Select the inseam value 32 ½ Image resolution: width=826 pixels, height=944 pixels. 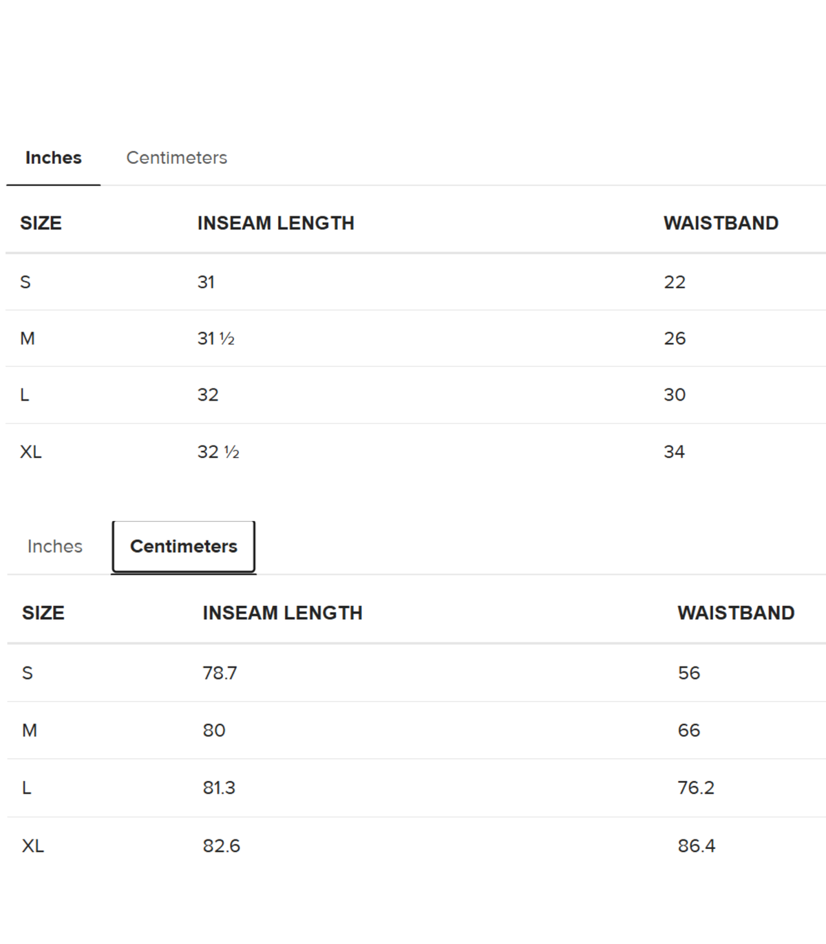coord(218,452)
